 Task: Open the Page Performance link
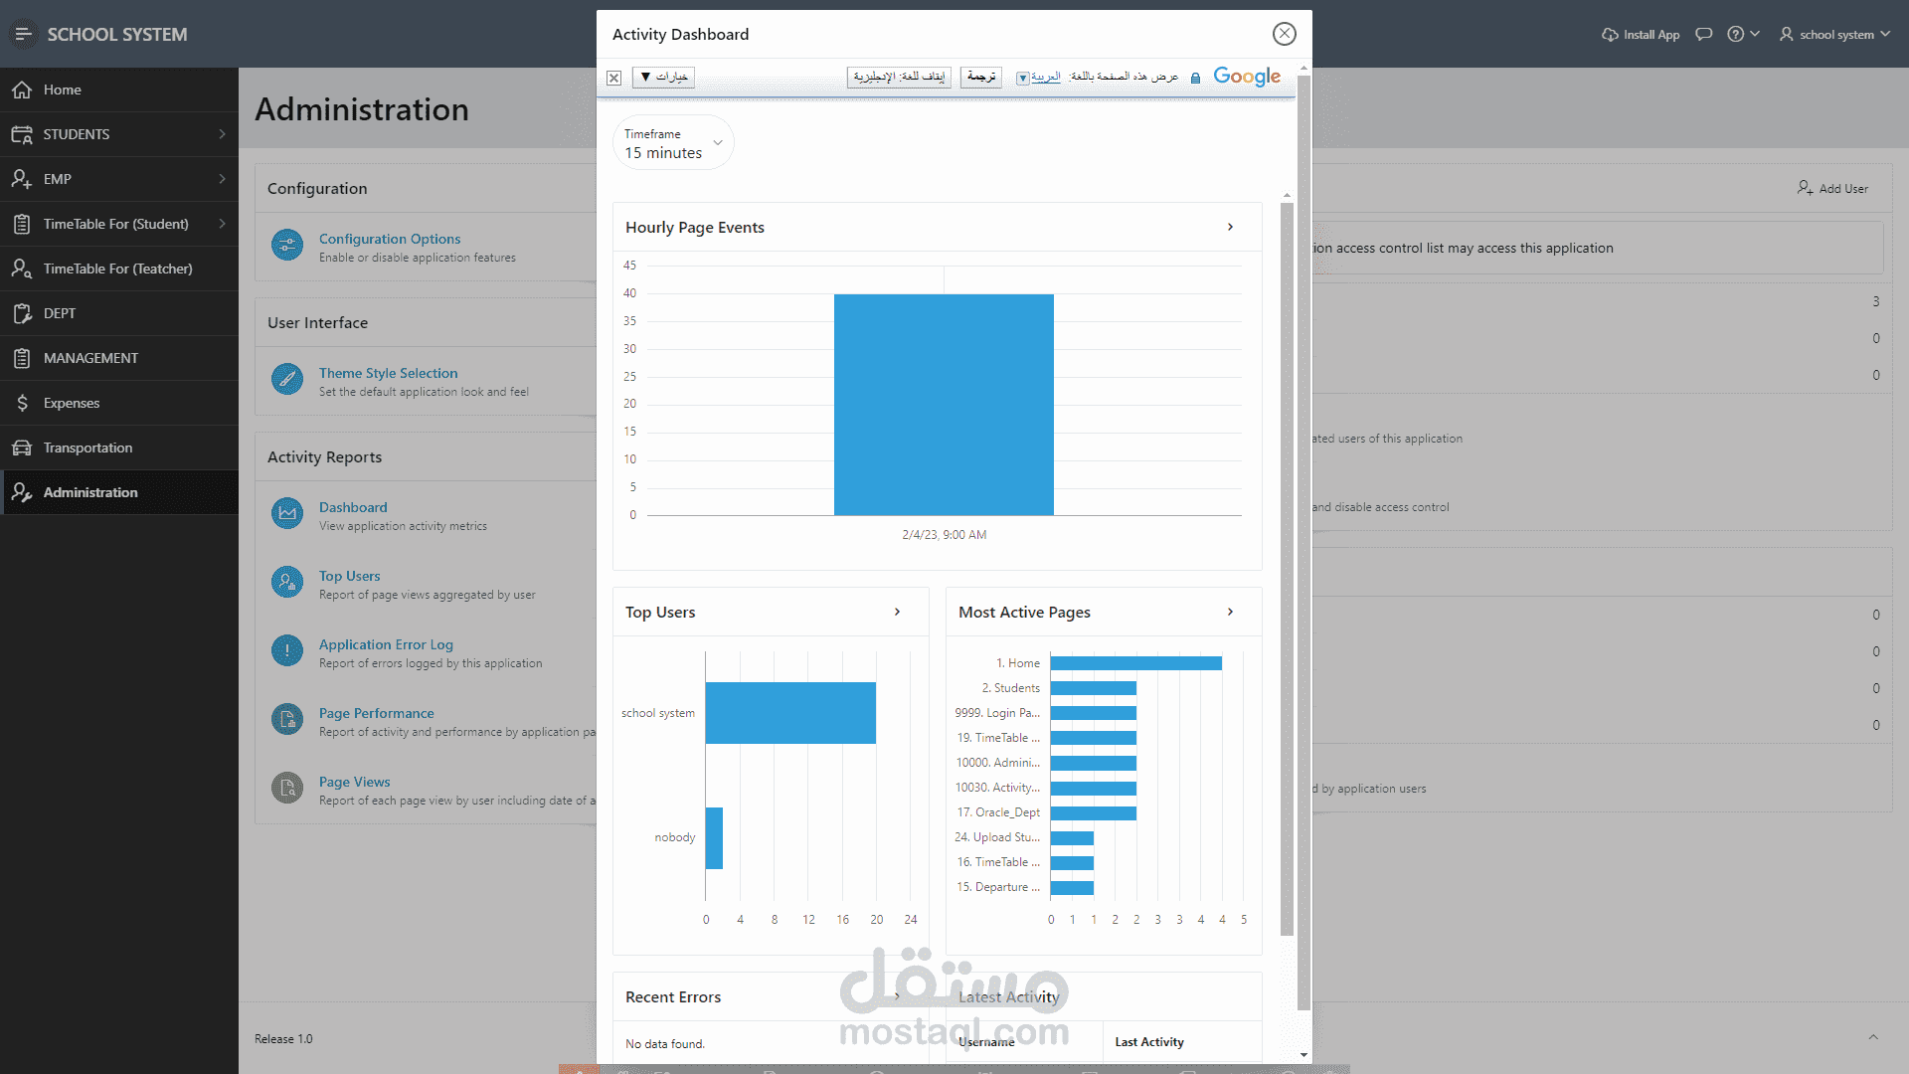pos(376,713)
